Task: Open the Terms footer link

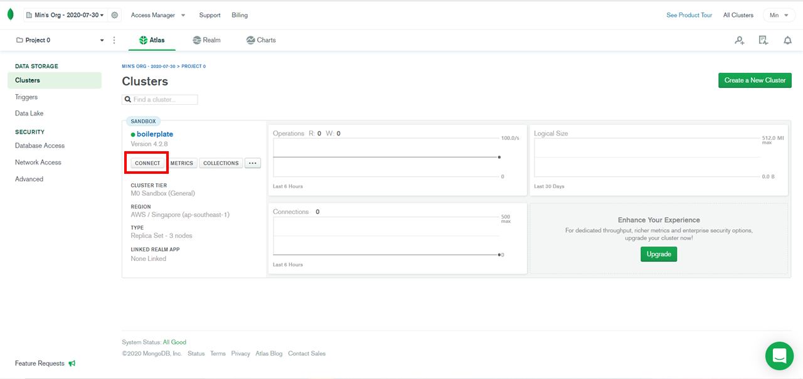Action: pyautogui.click(x=218, y=354)
